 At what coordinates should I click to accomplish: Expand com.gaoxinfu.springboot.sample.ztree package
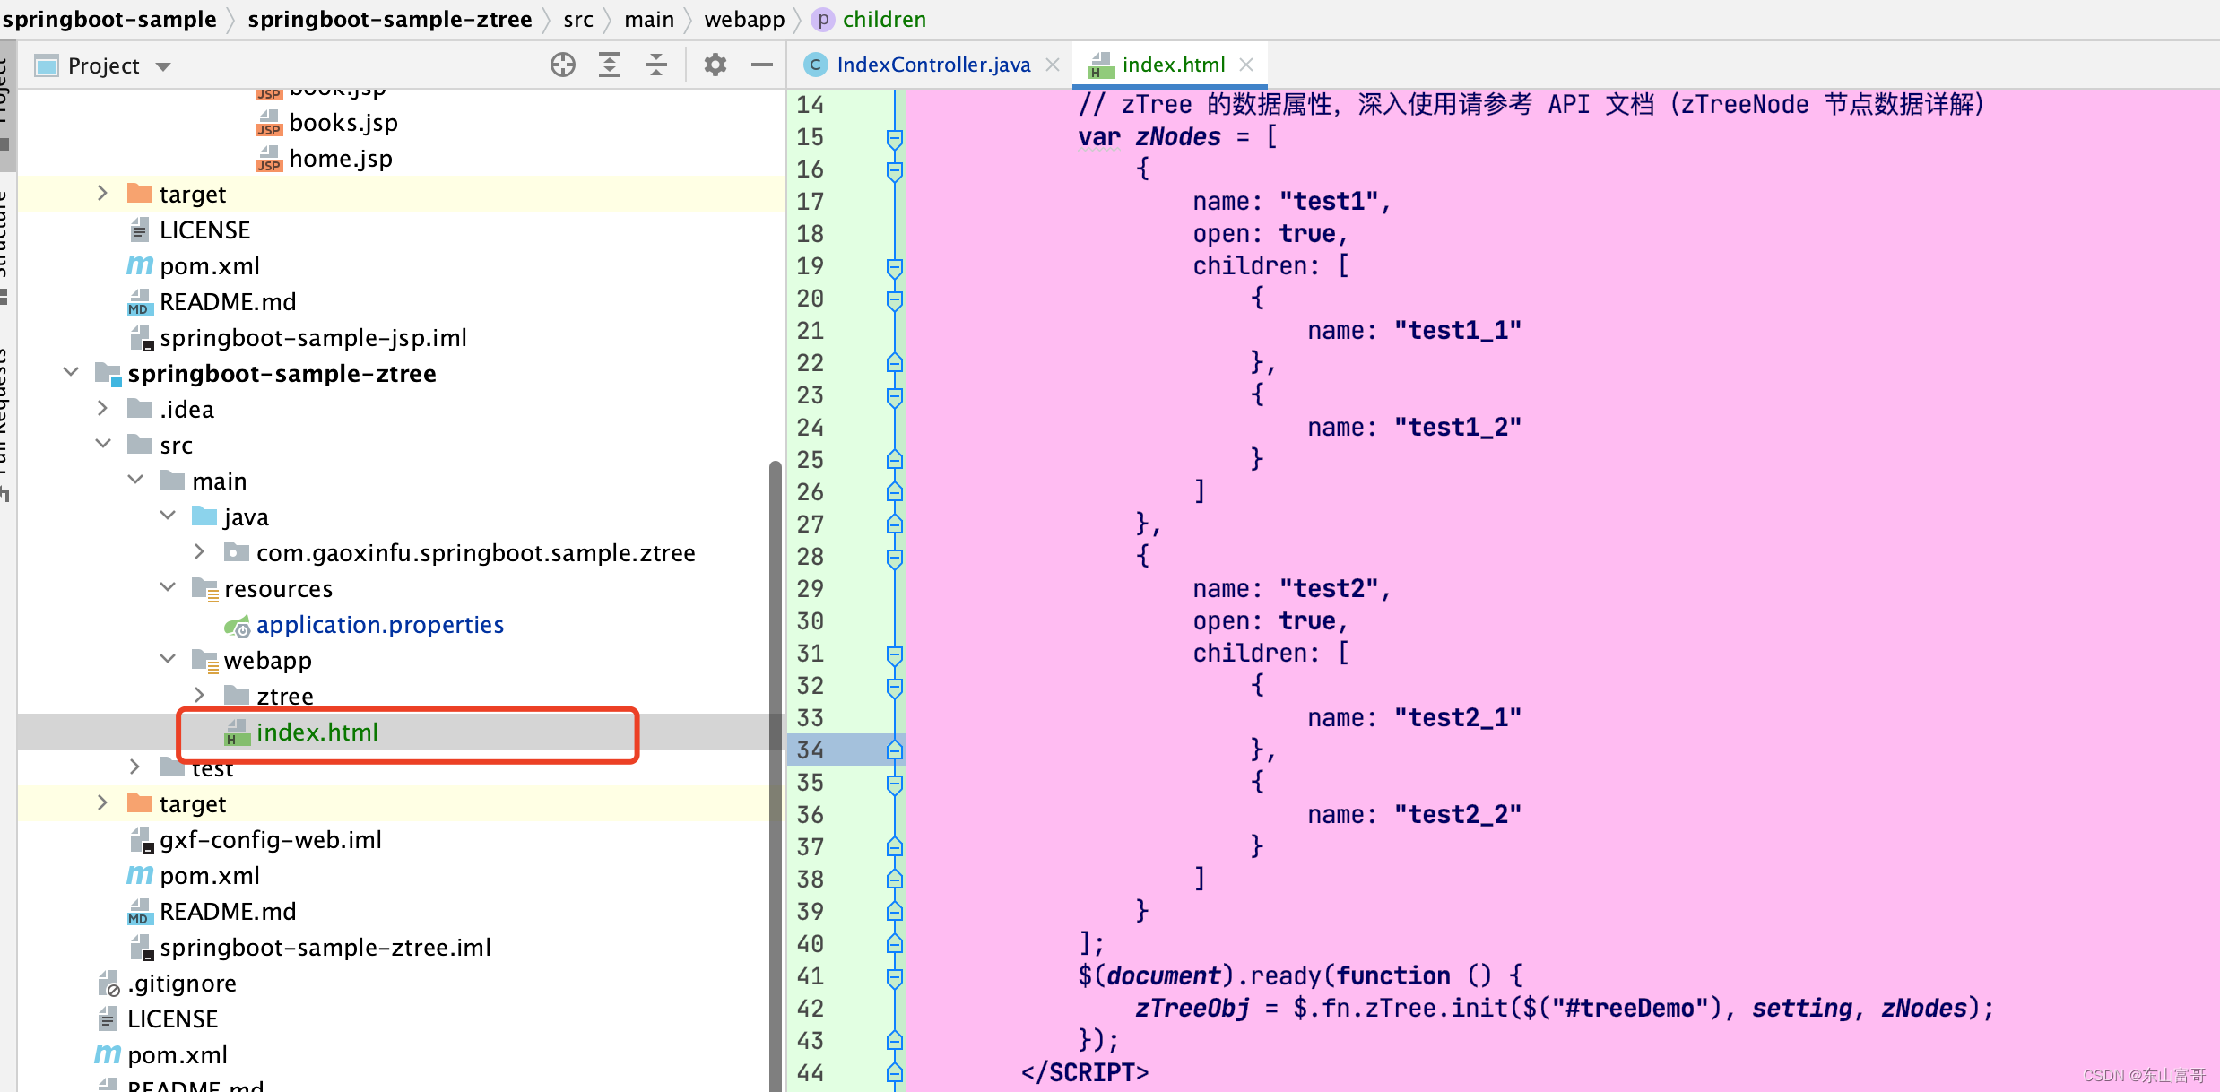pyautogui.click(x=199, y=552)
